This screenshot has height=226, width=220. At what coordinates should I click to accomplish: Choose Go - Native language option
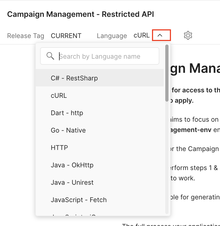tap(100, 130)
